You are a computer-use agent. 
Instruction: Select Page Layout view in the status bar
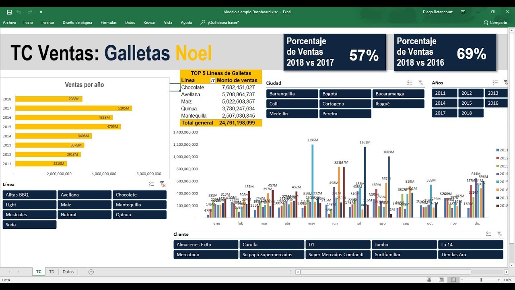pos(441,280)
